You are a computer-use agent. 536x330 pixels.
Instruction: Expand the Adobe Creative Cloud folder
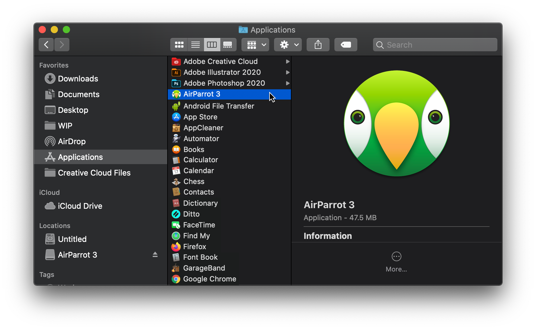coord(287,61)
